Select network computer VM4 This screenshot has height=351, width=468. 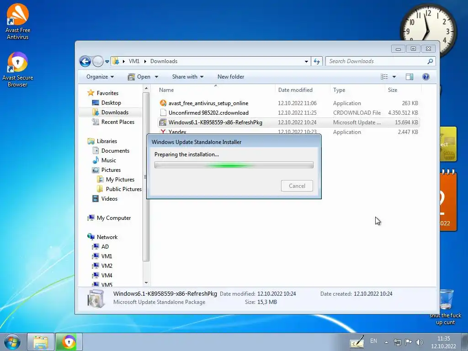click(102, 275)
